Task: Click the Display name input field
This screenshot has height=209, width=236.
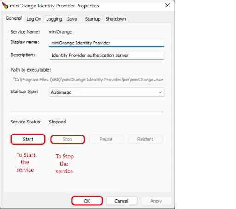Action: point(106,43)
